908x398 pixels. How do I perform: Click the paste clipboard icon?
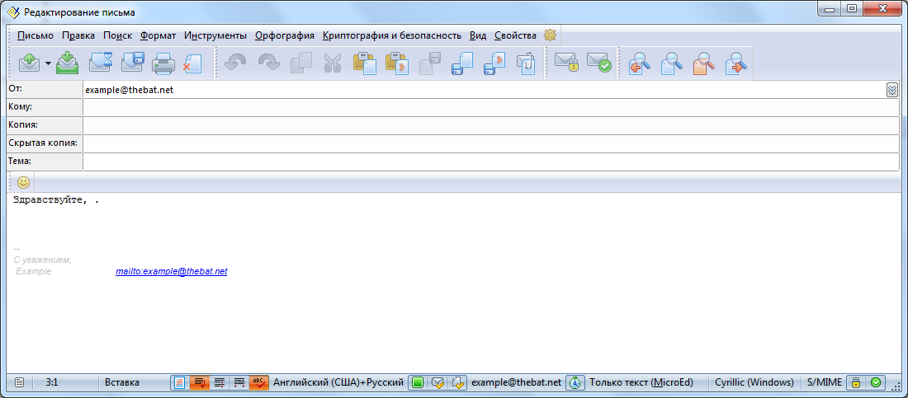click(365, 63)
